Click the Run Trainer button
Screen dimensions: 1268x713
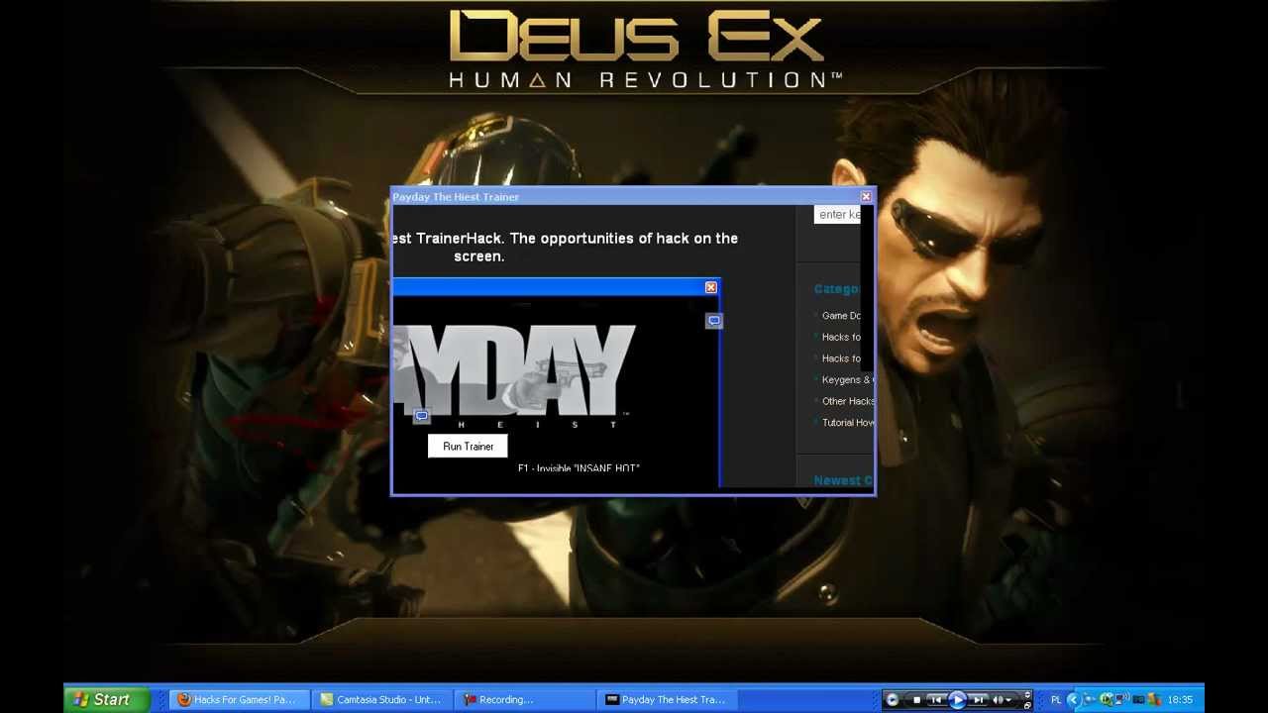[468, 447]
